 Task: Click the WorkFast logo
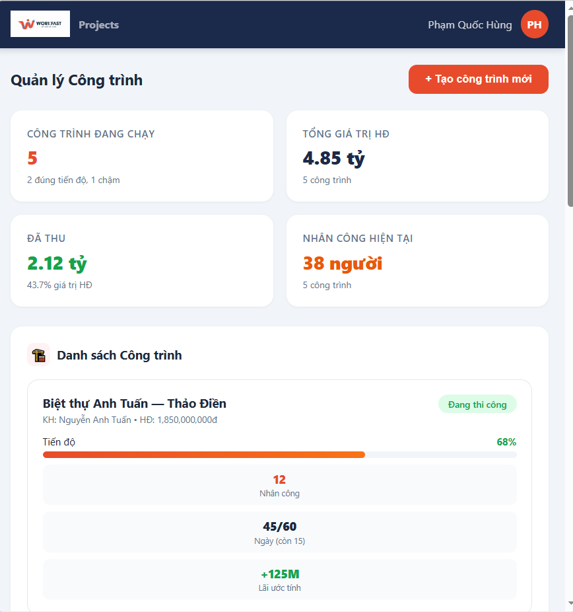tap(40, 24)
